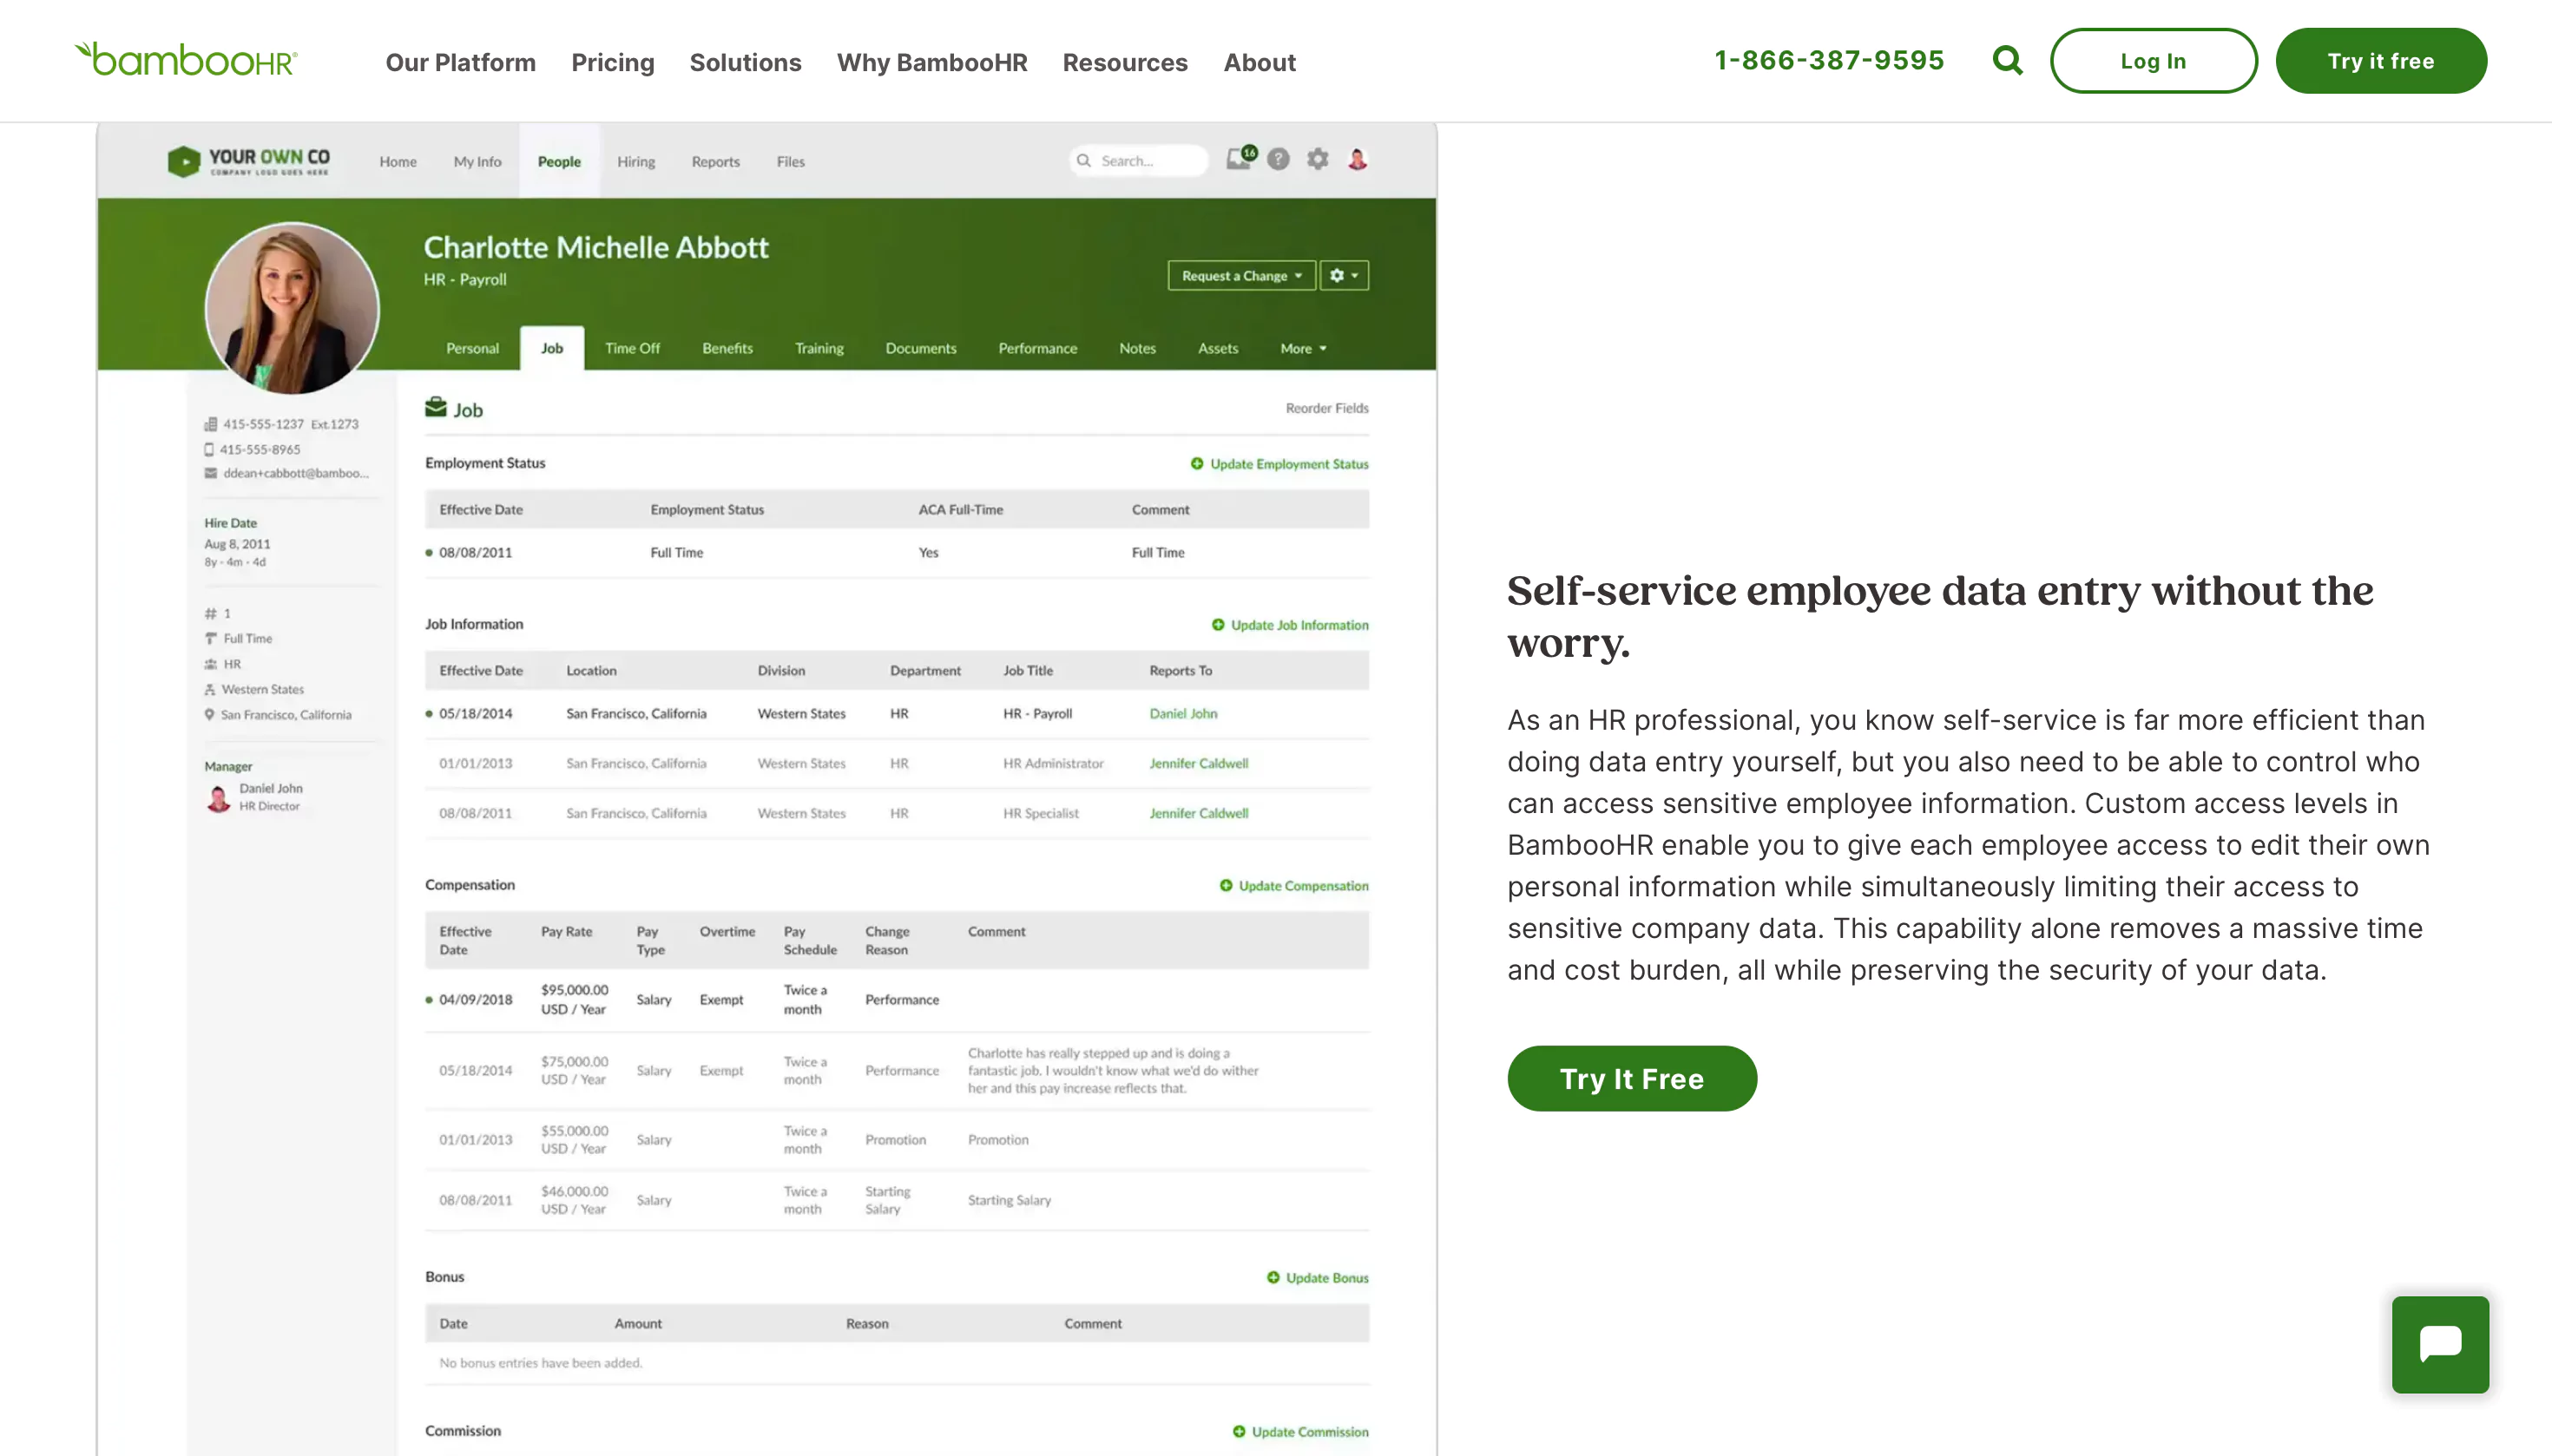Go to Home in app navigation
This screenshot has width=2552, height=1456.
(x=398, y=161)
